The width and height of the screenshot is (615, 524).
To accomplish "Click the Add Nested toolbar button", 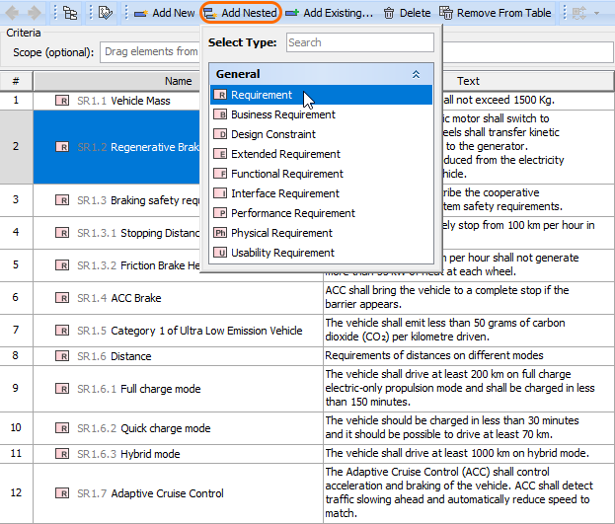I will pos(241,13).
